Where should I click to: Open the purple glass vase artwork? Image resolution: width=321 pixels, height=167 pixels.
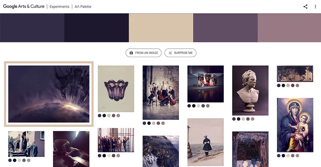(x=116, y=89)
